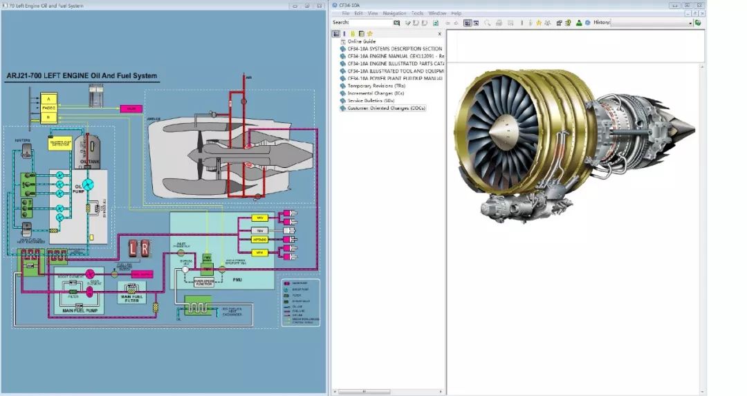
Task: Click the star icon in navigation panel header
Action: pos(369,33)
